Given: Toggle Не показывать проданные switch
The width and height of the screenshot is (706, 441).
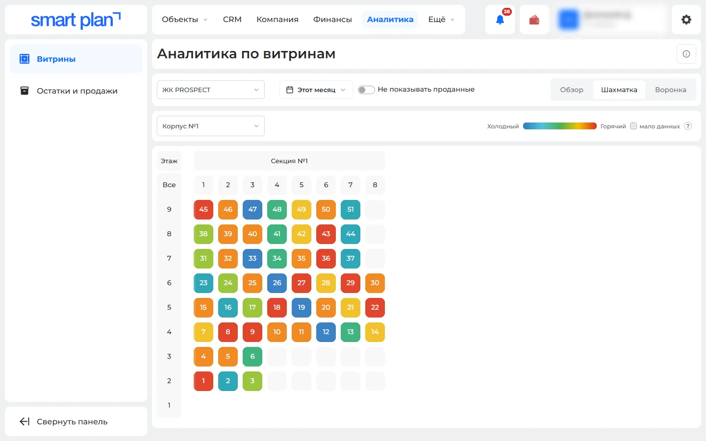Looking at the screenshot, I should click(x=366, y=90).
